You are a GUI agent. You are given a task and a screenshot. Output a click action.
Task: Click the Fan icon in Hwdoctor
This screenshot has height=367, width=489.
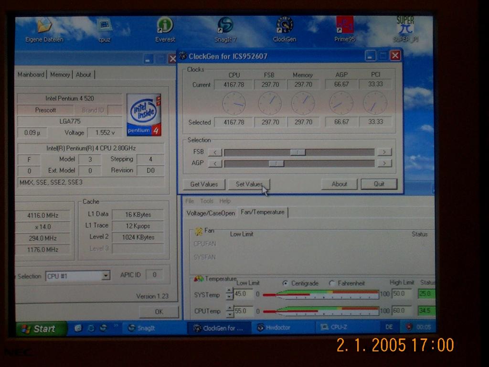pos(199,231)
